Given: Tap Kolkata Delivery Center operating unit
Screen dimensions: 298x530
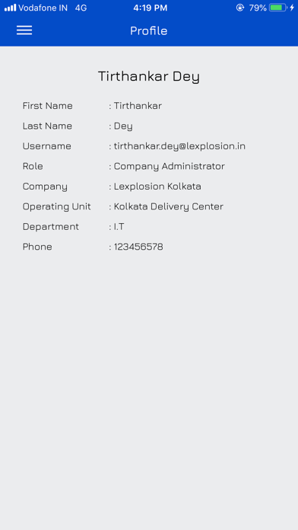Looking at the screenshot, I should point(169,207).
